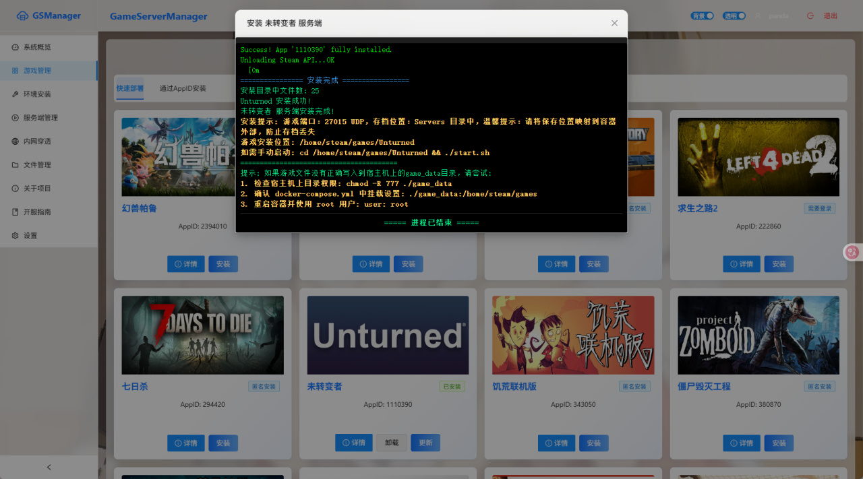The image size is (863, 479).
Task: Click the panda user profile
Action: tap(772, 15)
